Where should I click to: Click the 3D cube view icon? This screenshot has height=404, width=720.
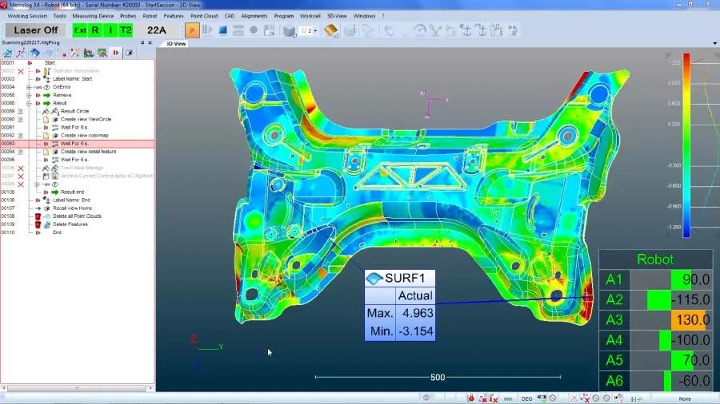(x=289, y=30)
